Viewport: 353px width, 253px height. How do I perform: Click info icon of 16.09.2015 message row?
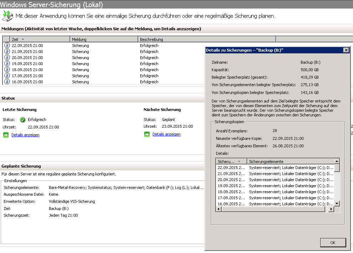(x=7, y=81)
